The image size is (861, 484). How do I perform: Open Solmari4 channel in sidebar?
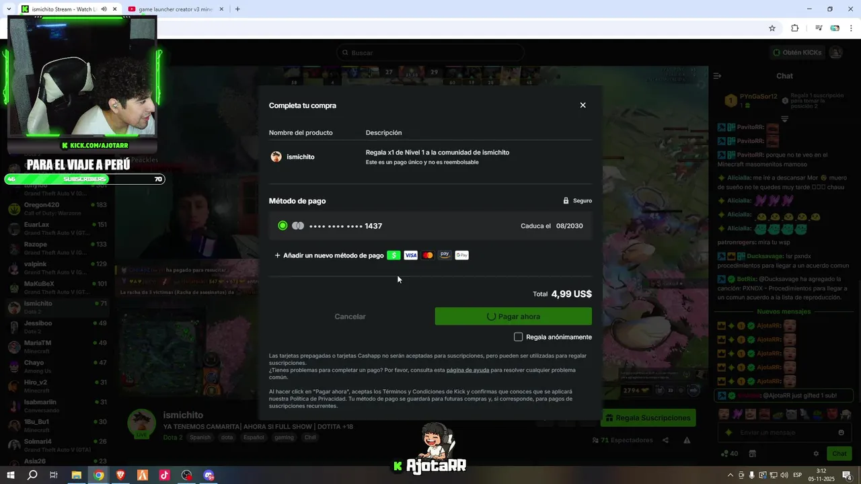[x=57, y=445]
